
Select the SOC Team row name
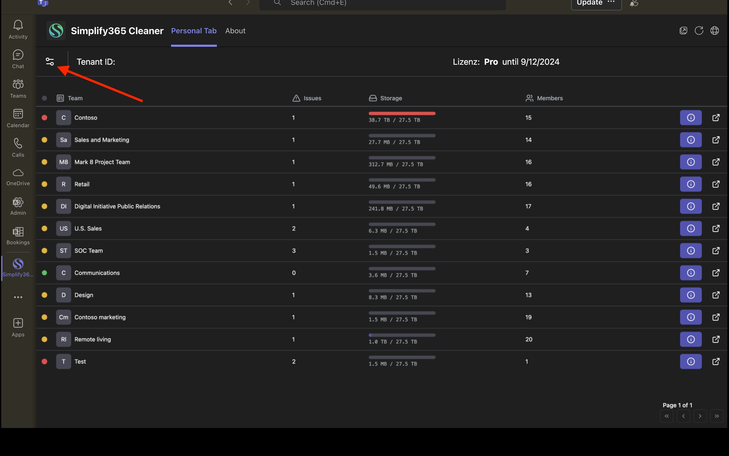(x=89, y=251)
